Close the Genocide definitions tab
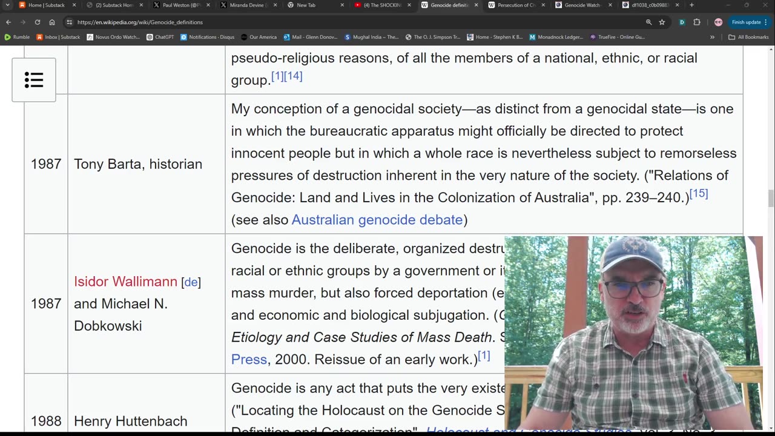 (x=476, y=5)
